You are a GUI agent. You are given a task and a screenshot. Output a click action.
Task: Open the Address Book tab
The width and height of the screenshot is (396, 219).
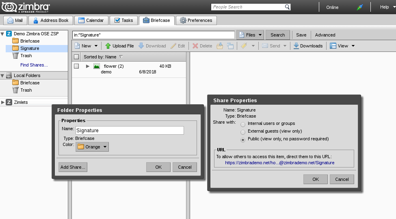(51, 20)
